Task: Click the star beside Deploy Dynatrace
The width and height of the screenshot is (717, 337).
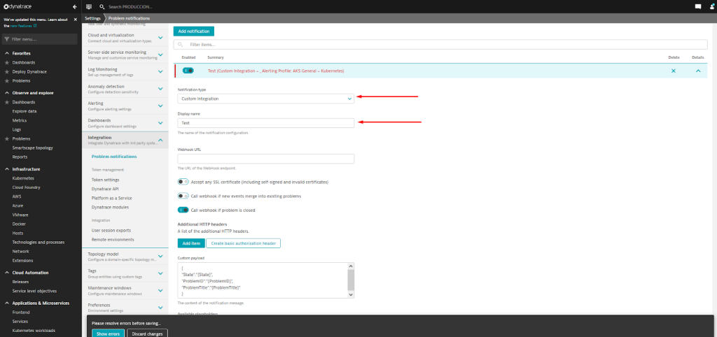Action: pyautogui.click(x=7, y=71)
